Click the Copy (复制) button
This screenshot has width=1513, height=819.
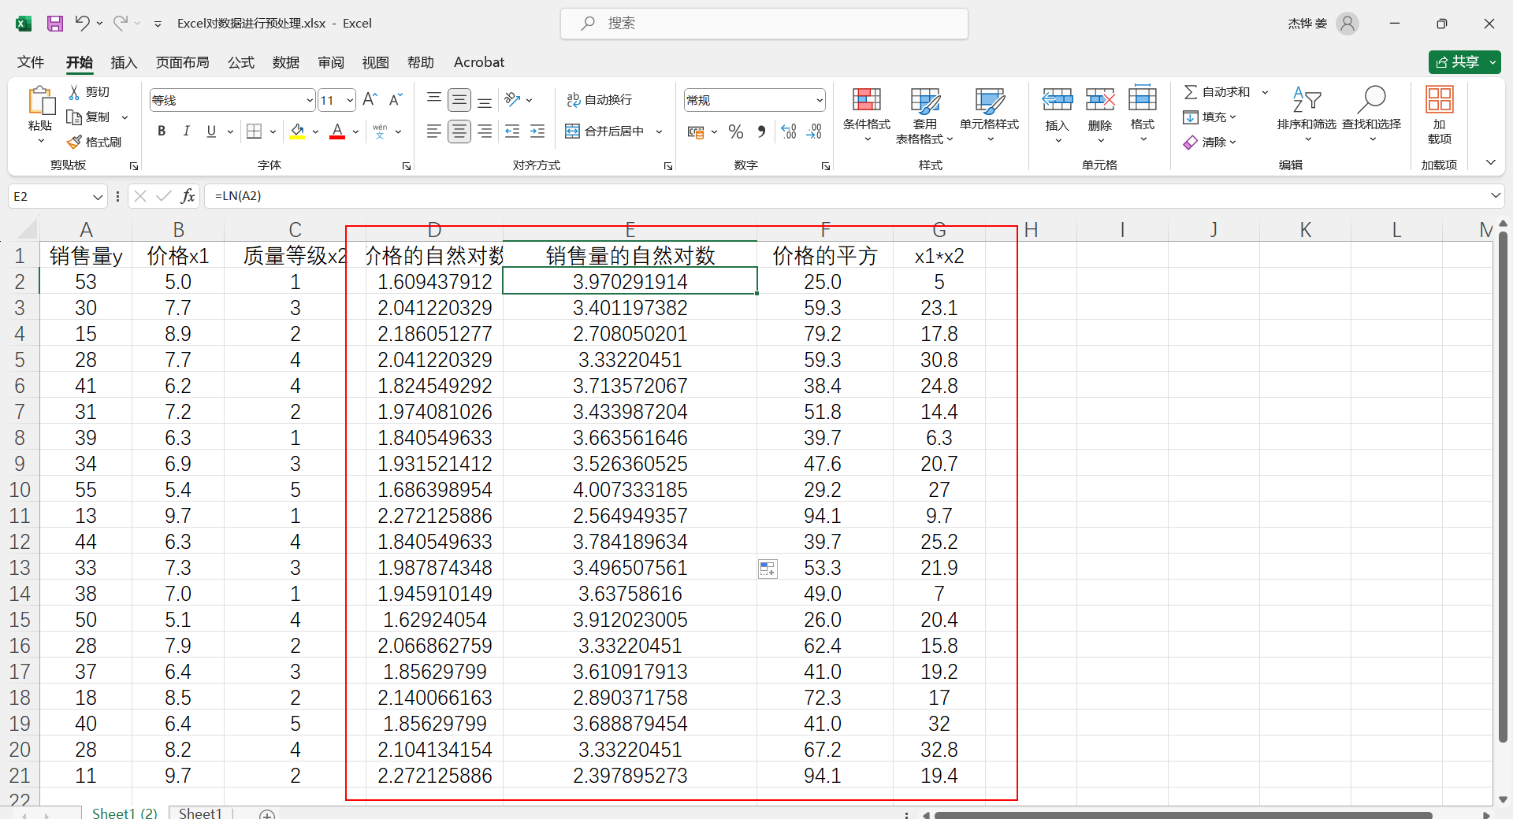click(x=89, y=117)
